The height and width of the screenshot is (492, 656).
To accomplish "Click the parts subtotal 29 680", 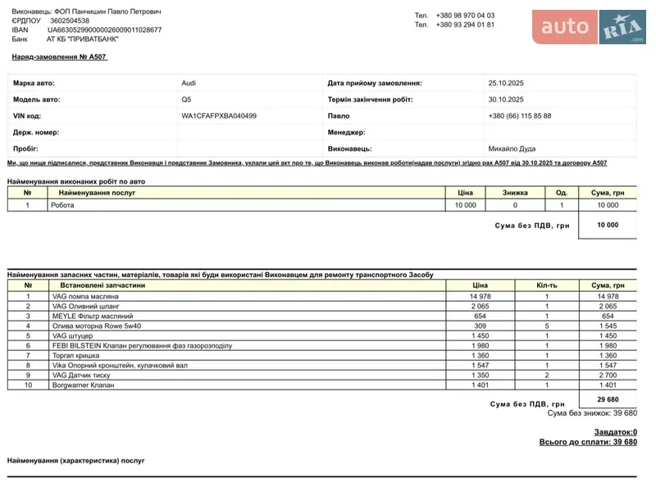I will tap(608, 399).
